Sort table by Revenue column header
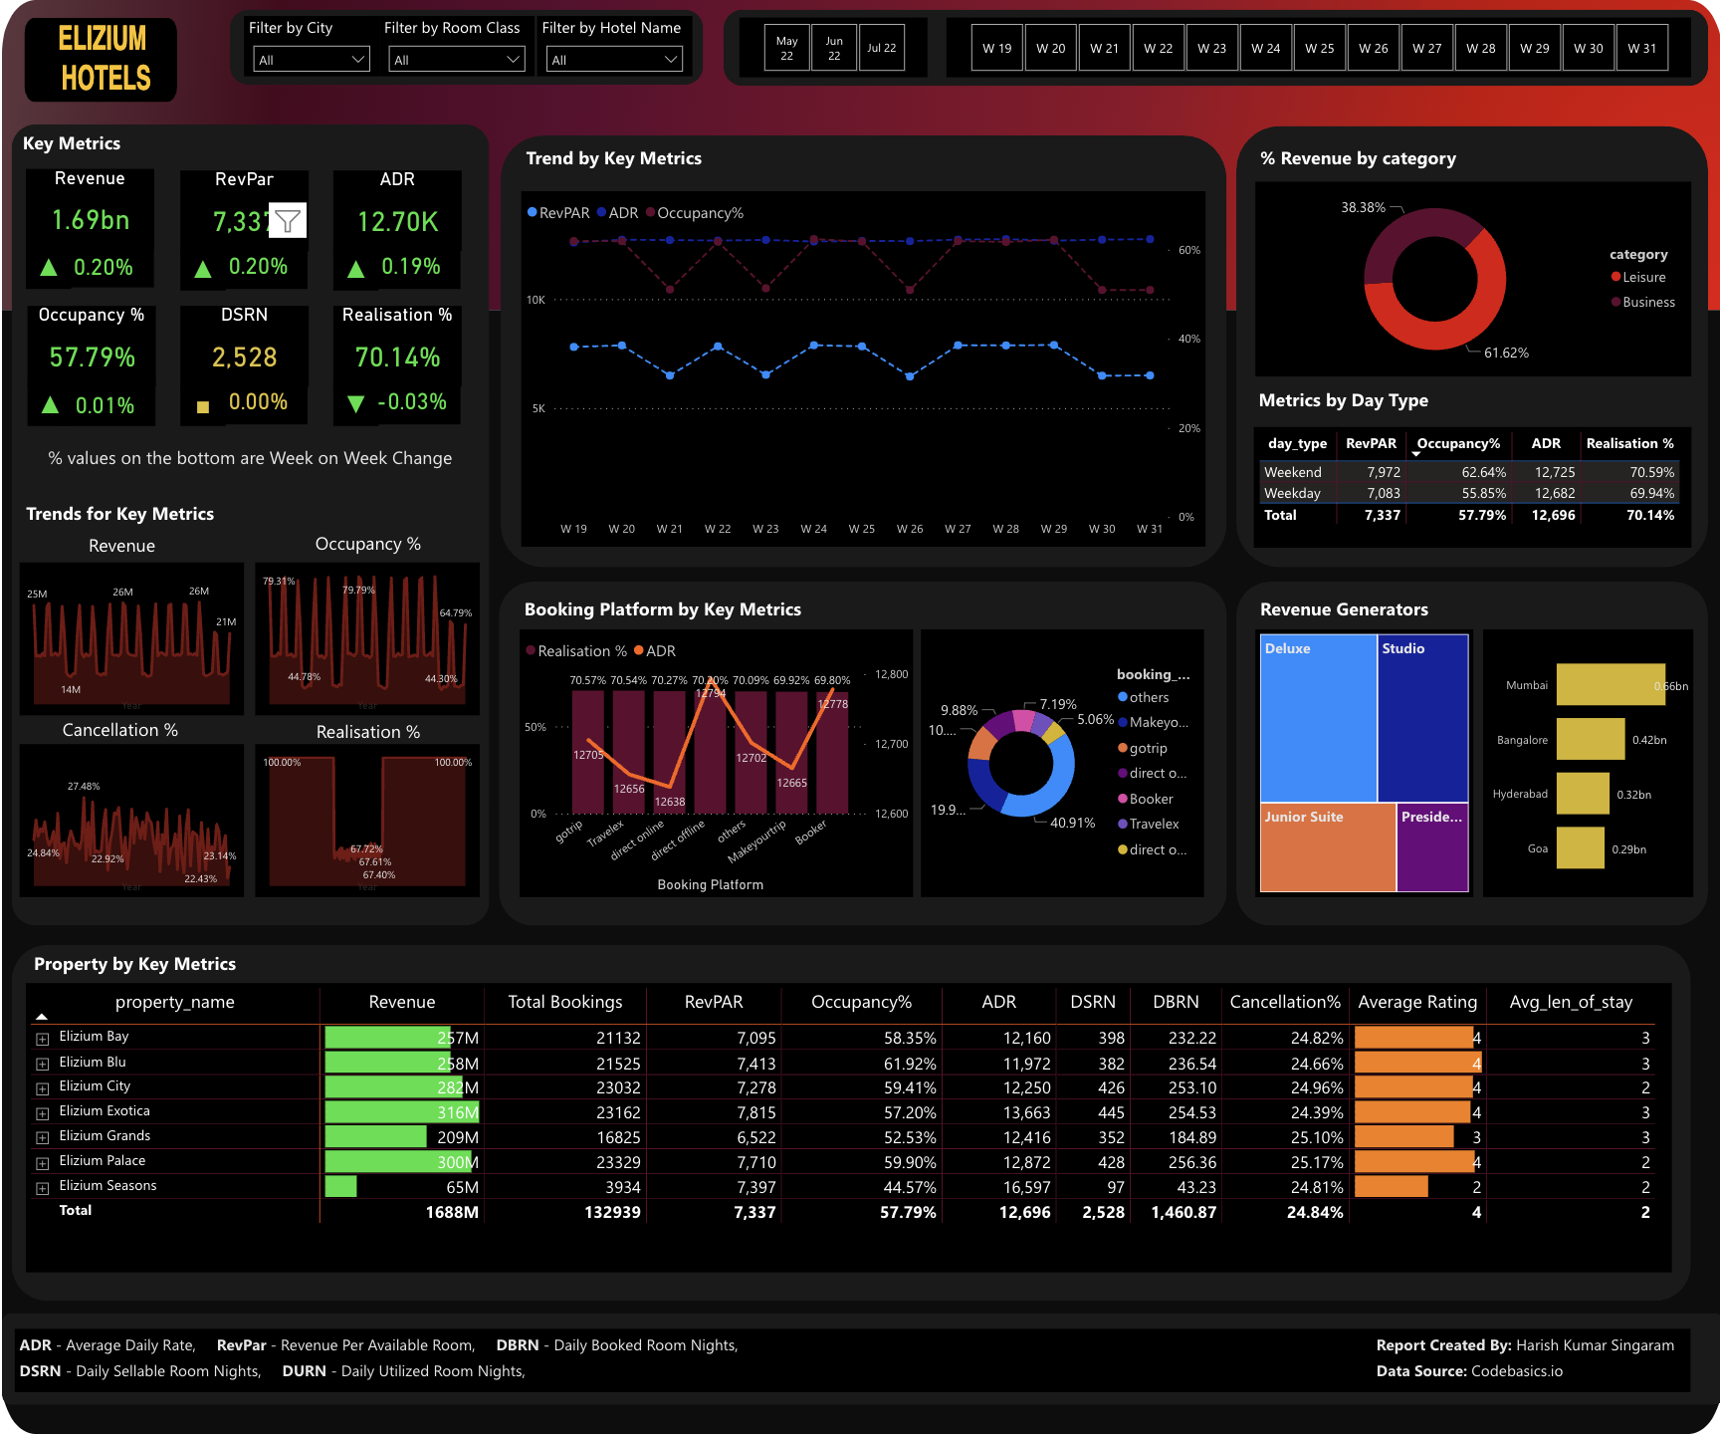 (401, 1002)
